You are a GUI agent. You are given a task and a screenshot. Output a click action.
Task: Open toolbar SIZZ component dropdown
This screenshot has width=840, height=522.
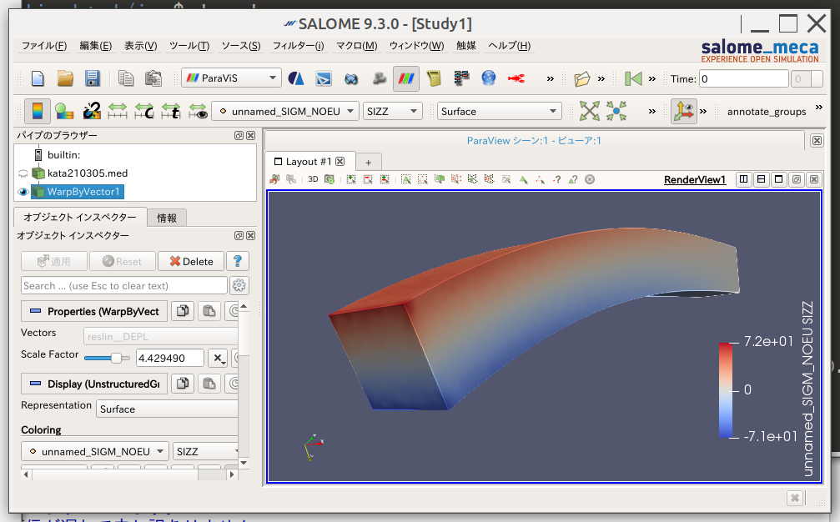(x=392, y=112)
